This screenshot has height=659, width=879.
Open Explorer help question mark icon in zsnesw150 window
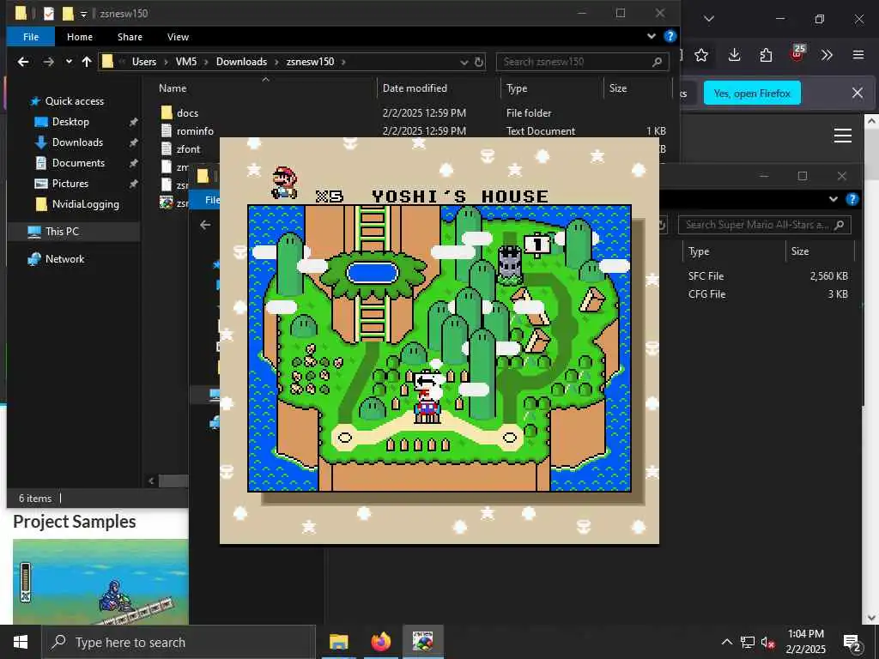(x=670, y=36)
